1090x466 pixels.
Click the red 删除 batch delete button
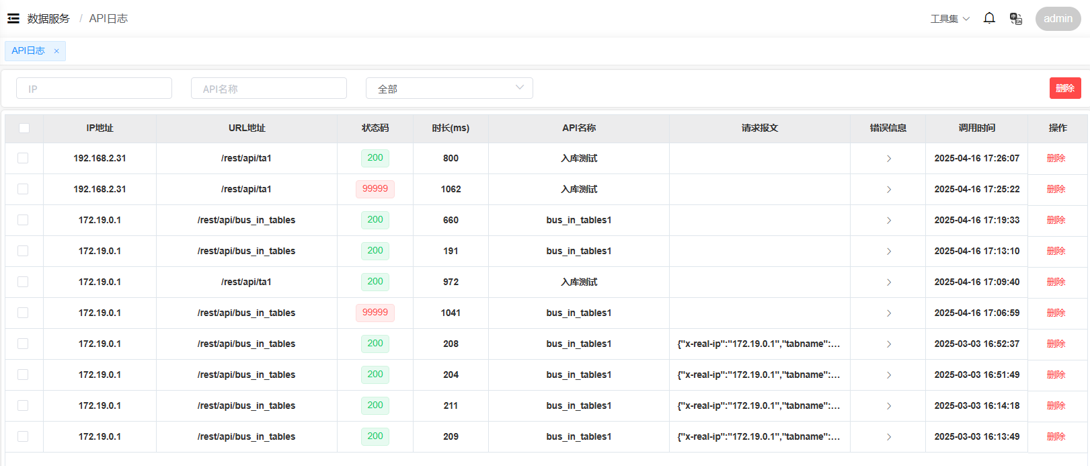click(x=1064, y=88)
